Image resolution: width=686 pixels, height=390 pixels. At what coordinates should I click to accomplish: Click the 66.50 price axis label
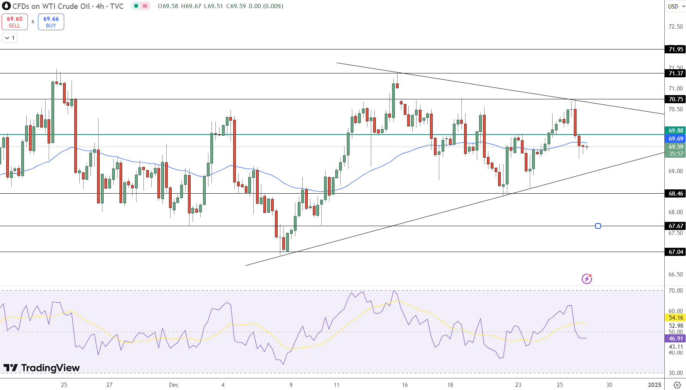676,274
